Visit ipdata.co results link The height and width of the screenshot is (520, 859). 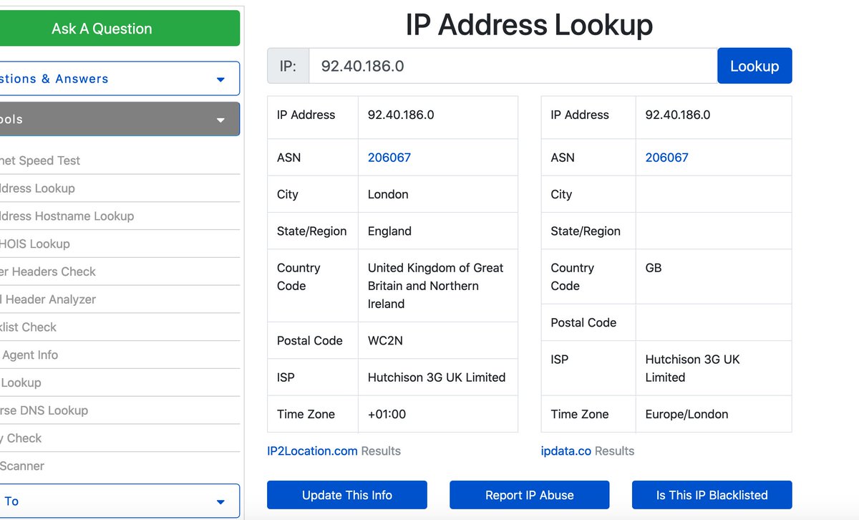click(x=566, y=451)
